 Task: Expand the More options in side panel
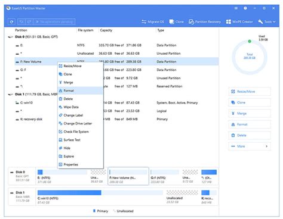[250, 146]
